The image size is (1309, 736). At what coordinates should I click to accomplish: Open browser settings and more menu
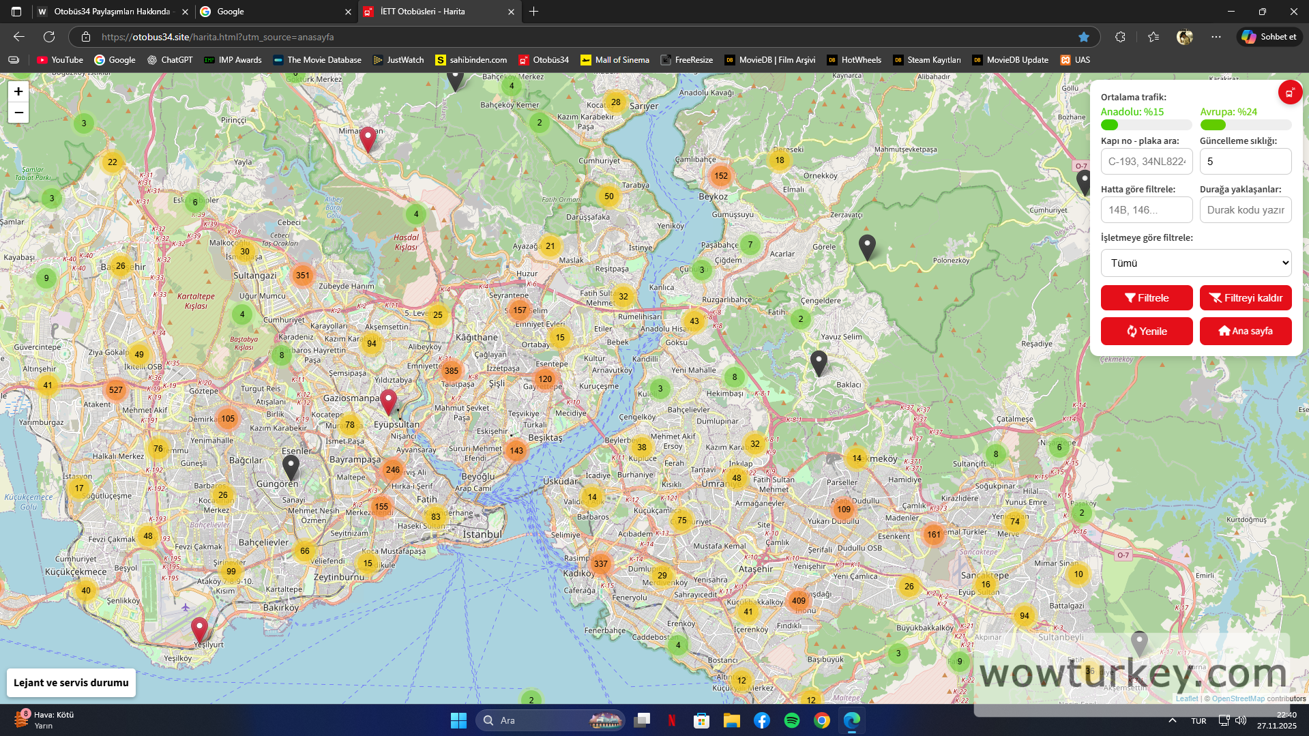pos(1216,37)
